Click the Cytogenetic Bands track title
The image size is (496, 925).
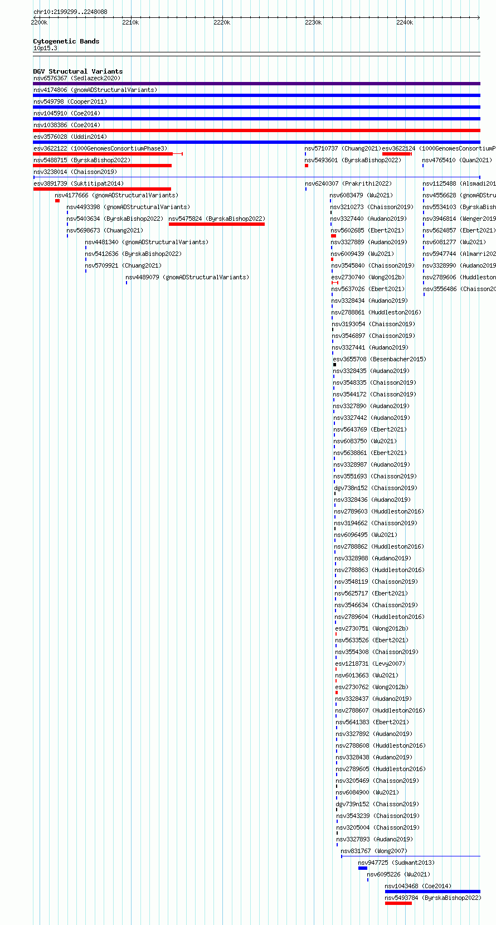click(x=66, y=41)
